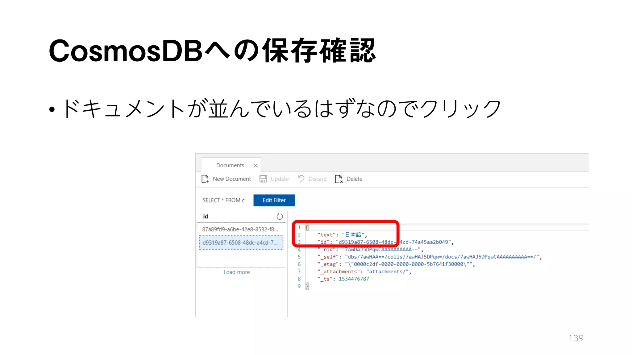Click the "_etag" line in JSON editor
This screenshot has width=632, height=355.
click(x=396, y=264)
